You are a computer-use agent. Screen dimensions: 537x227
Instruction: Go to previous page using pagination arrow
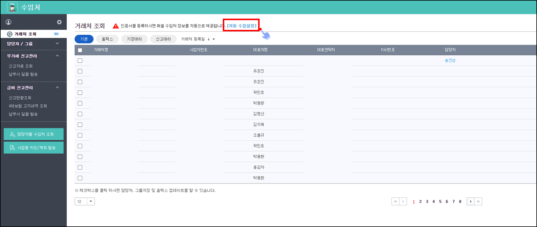click(403, 202)
